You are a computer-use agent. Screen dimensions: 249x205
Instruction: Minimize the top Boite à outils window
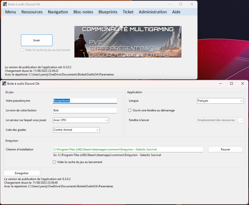click(x=170, y=4)
